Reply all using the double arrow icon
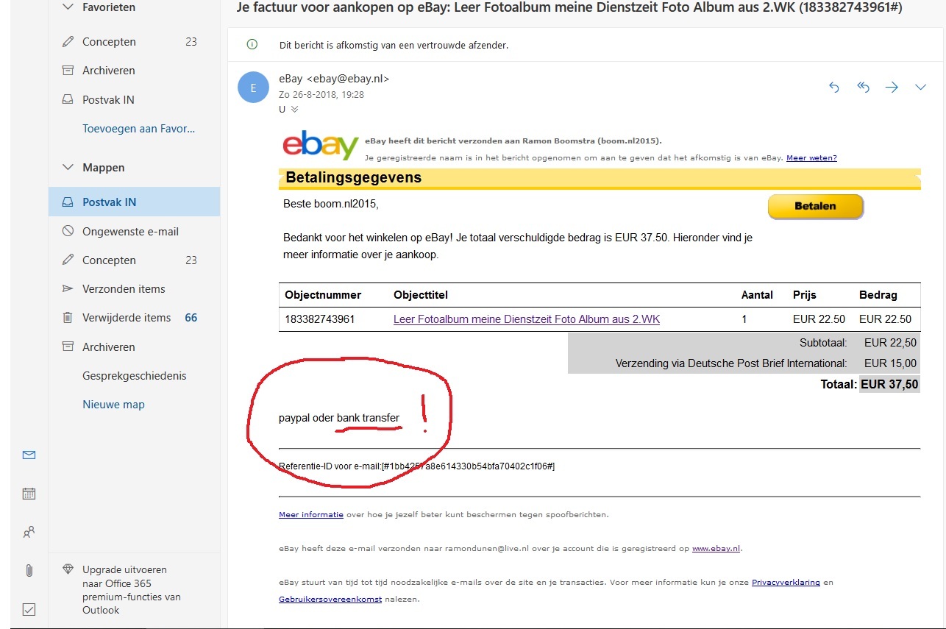Image resolution: width=946 pixels, height=629 pixels. pos(864,88)
